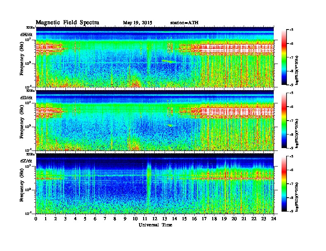Click the dH/dt spectrogram plot
The width and height of the screenshot is (326, 251).
coord(155,57)
